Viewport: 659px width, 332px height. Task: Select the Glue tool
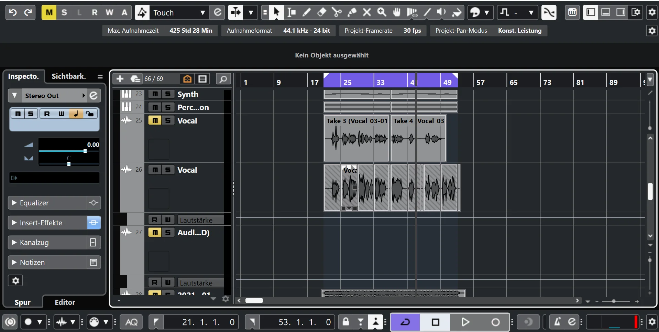[352, 13]
